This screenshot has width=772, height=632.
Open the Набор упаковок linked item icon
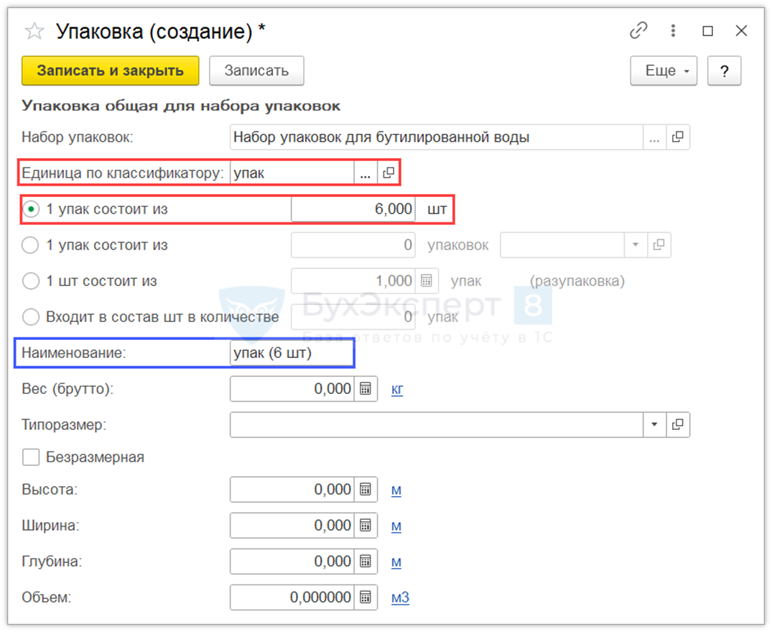pos(678,137)
